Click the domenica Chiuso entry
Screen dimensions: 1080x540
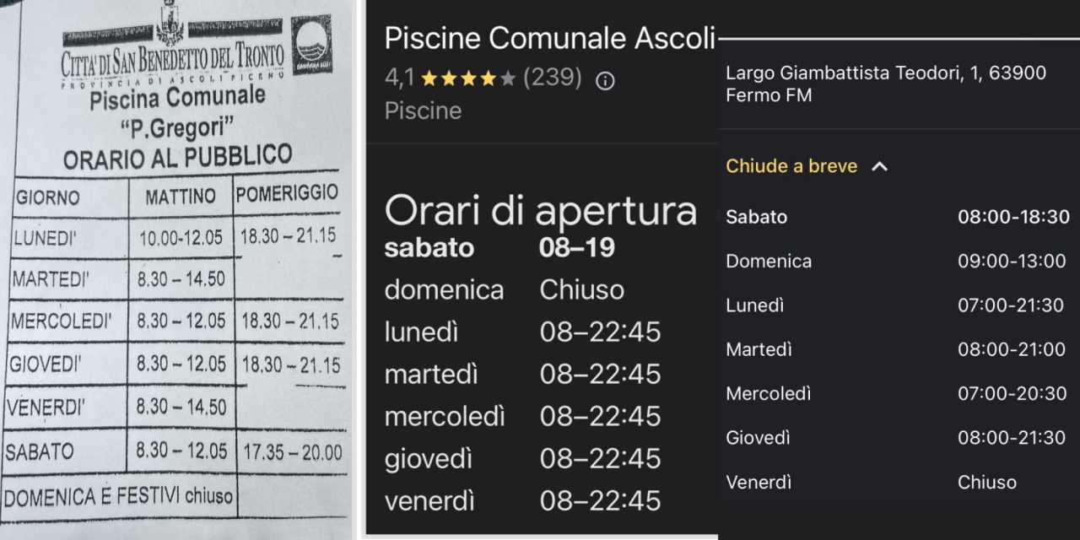(505, 290)
